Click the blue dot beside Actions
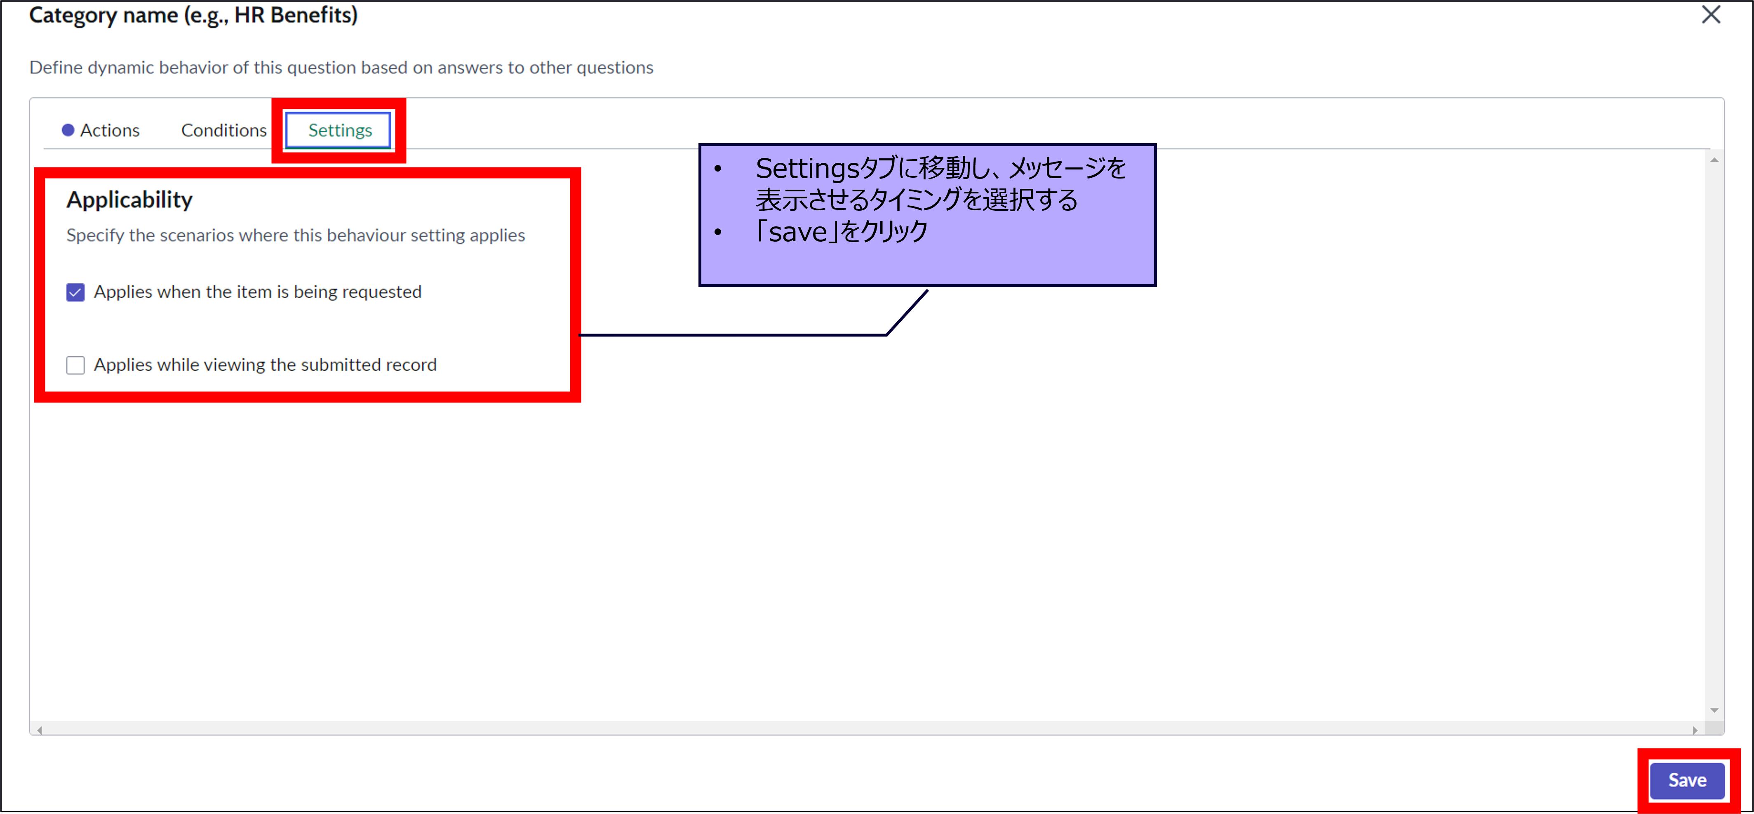The image size is (1754, 814). click(67, 130)
